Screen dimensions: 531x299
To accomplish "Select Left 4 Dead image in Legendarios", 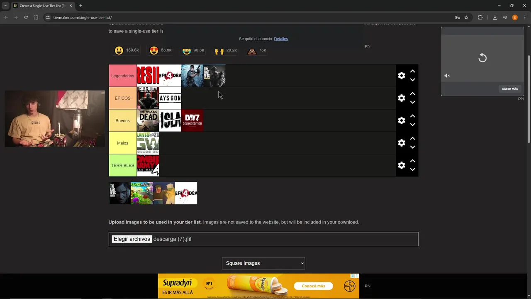I will tap(170, 76).
